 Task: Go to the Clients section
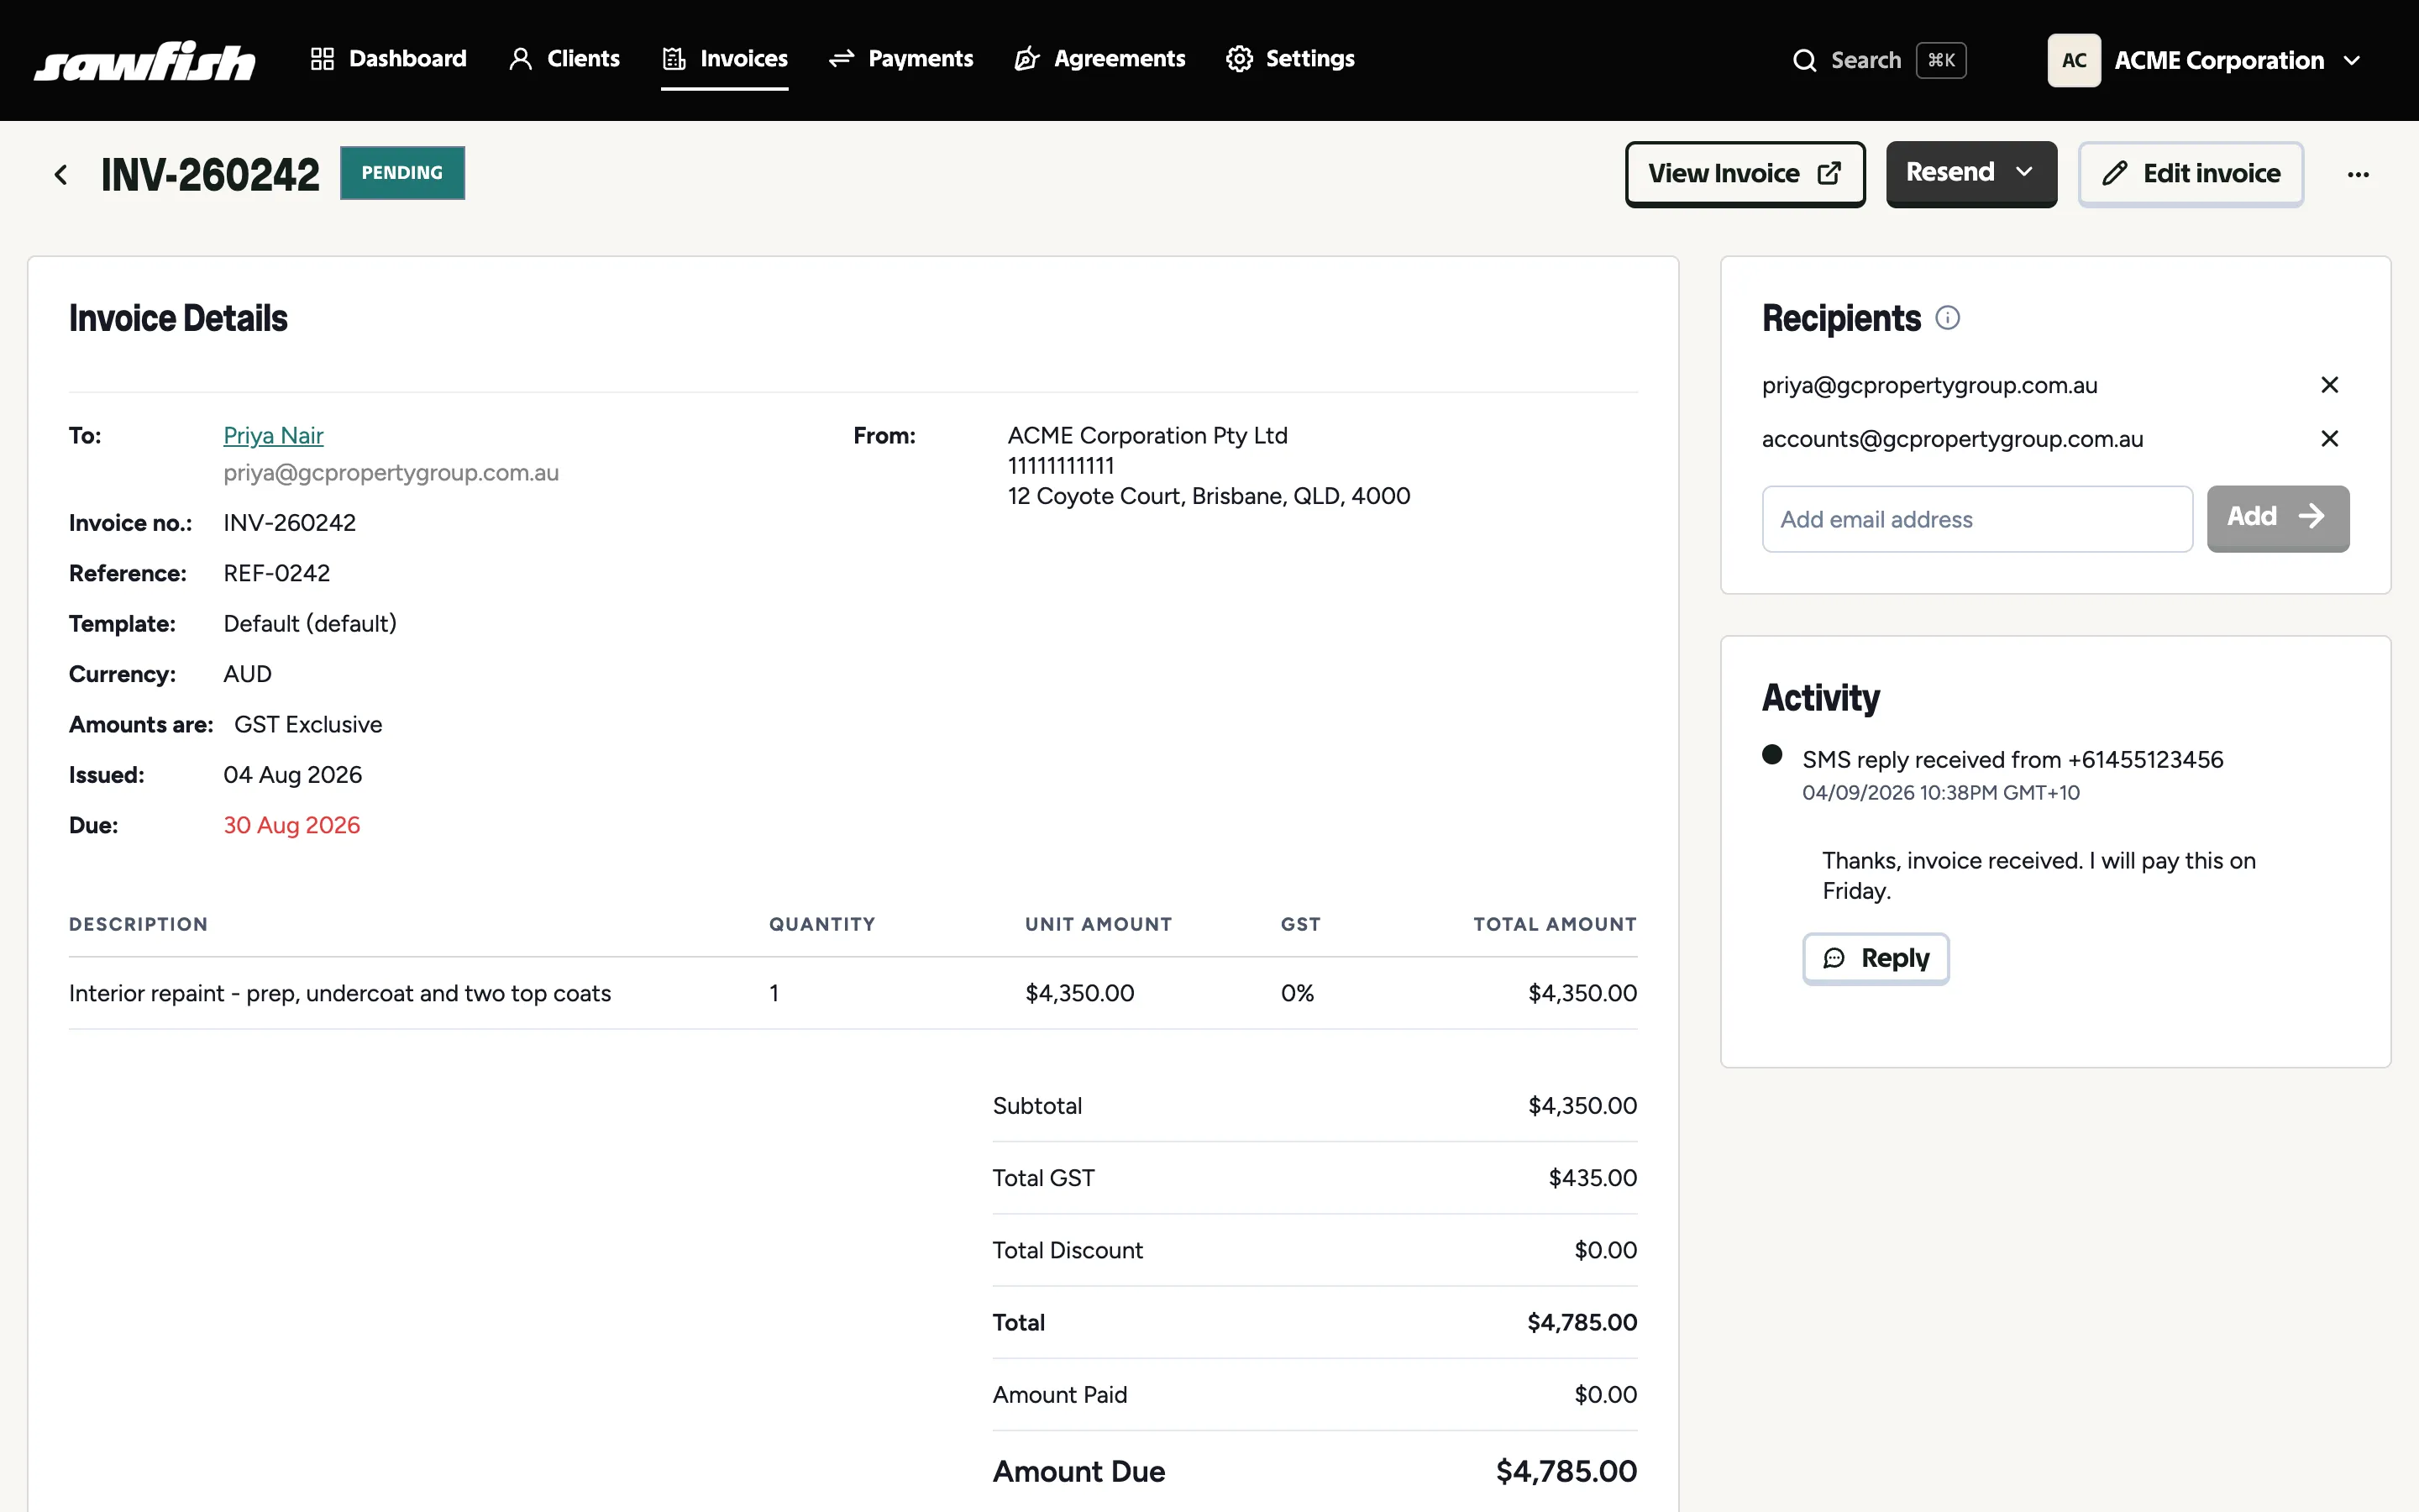(x=564, y=59)
